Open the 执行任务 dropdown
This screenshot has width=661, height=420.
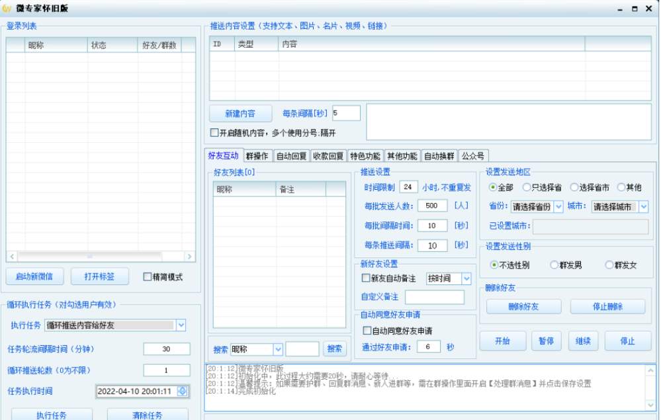tap(181, 325)
